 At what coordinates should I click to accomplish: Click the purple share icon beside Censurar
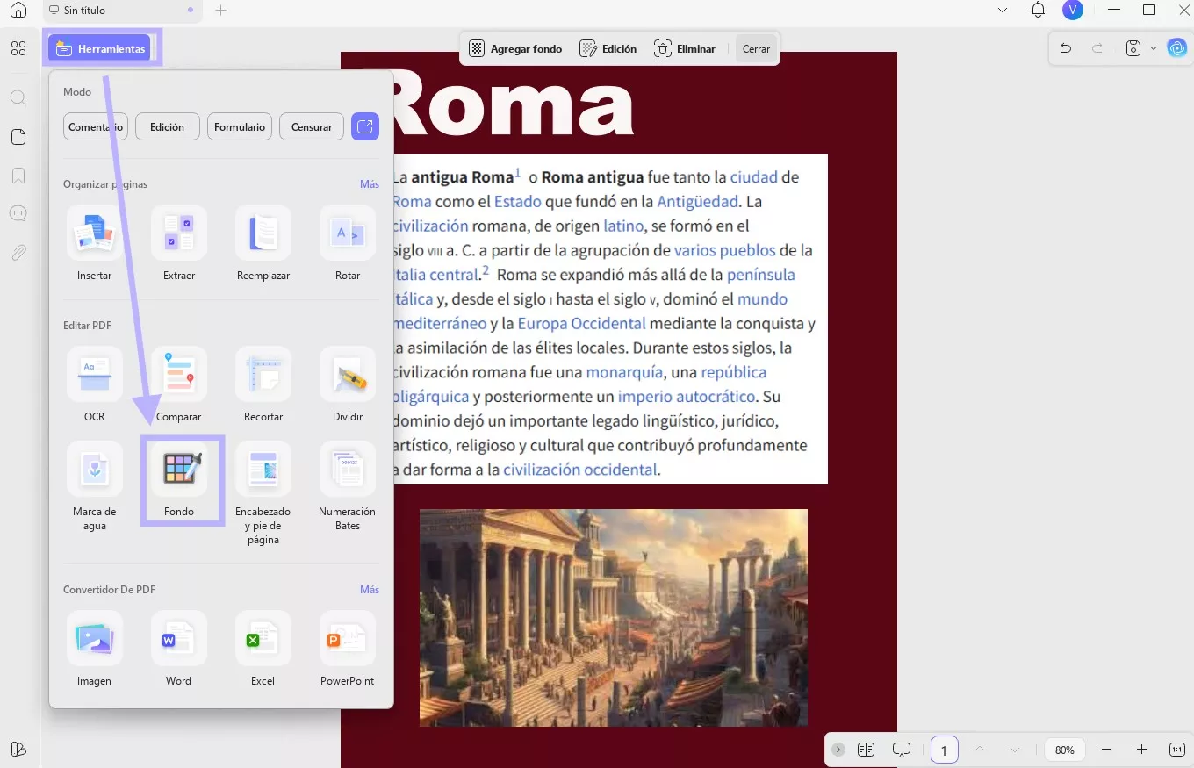click(x=365, y=126)
